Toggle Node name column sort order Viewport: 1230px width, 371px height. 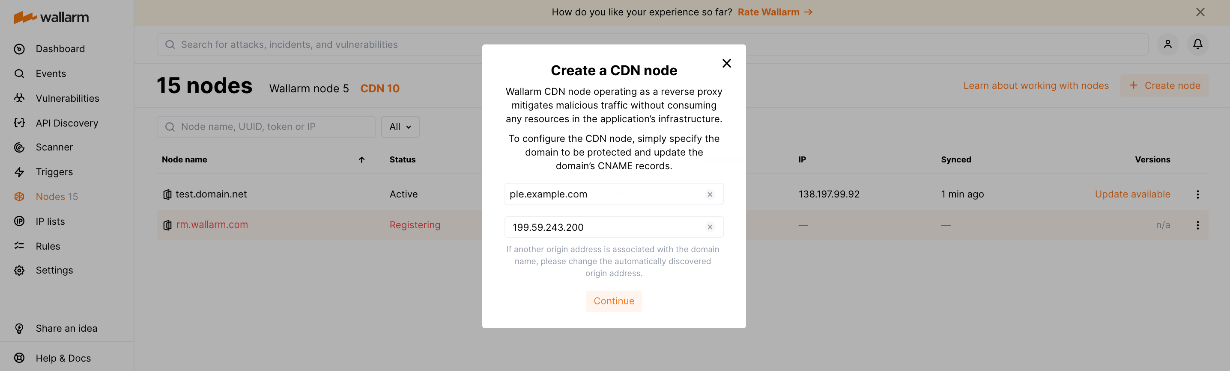pyautogui.click(x=361, y=159)
